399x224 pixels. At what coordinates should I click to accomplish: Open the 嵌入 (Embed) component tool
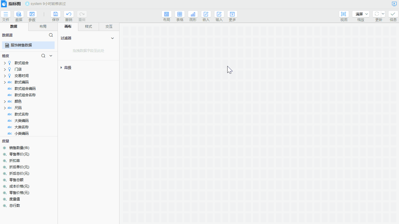pos(206,14)
